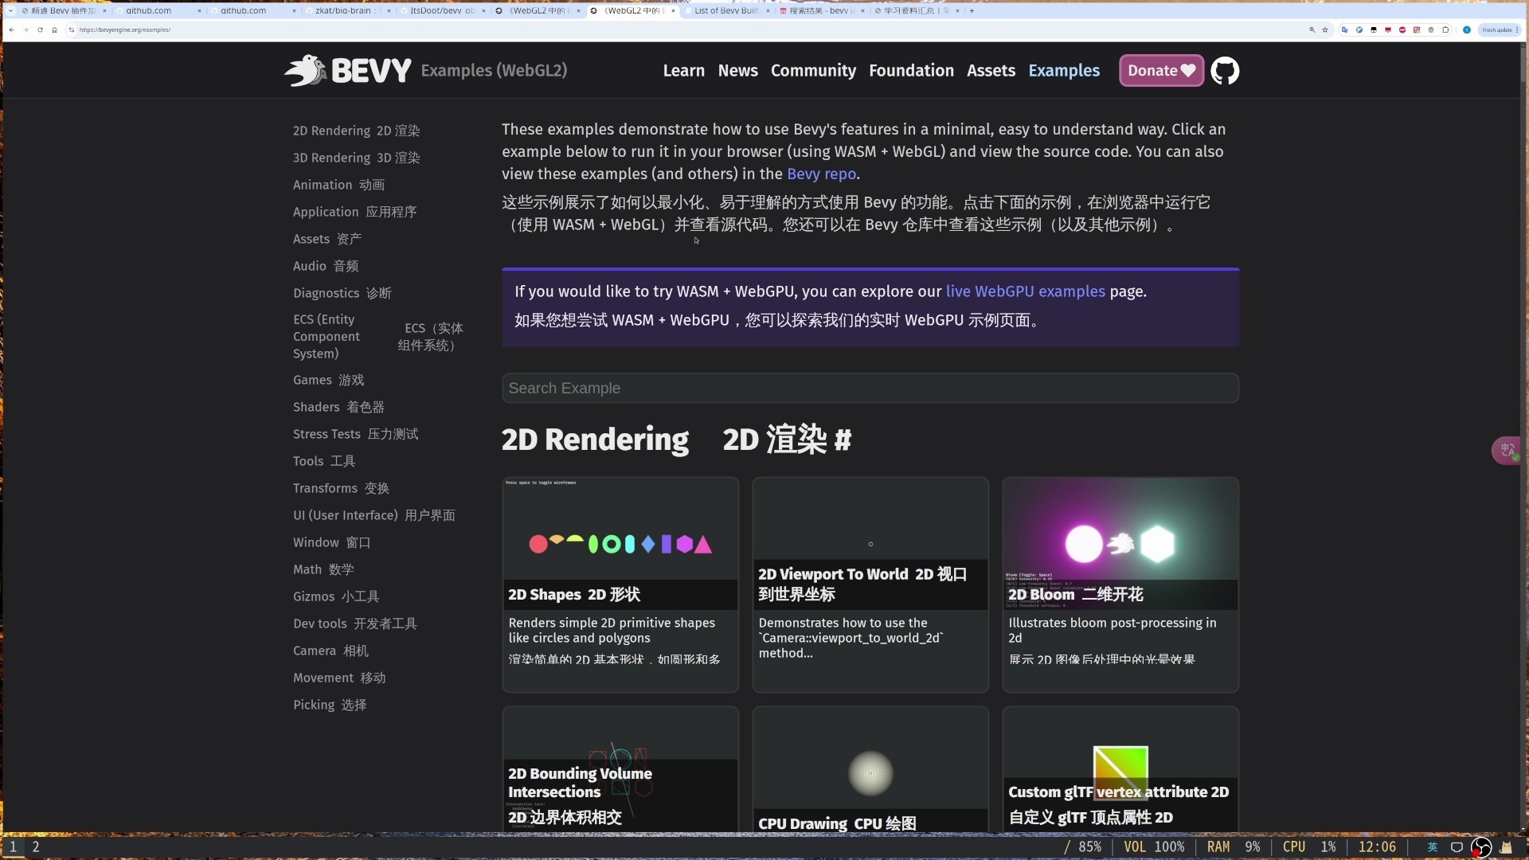Open the 2D Bounding Volume Intersections card
Image resolution: width=1529 pixels, height=860 pixels.
coord(620,770)
